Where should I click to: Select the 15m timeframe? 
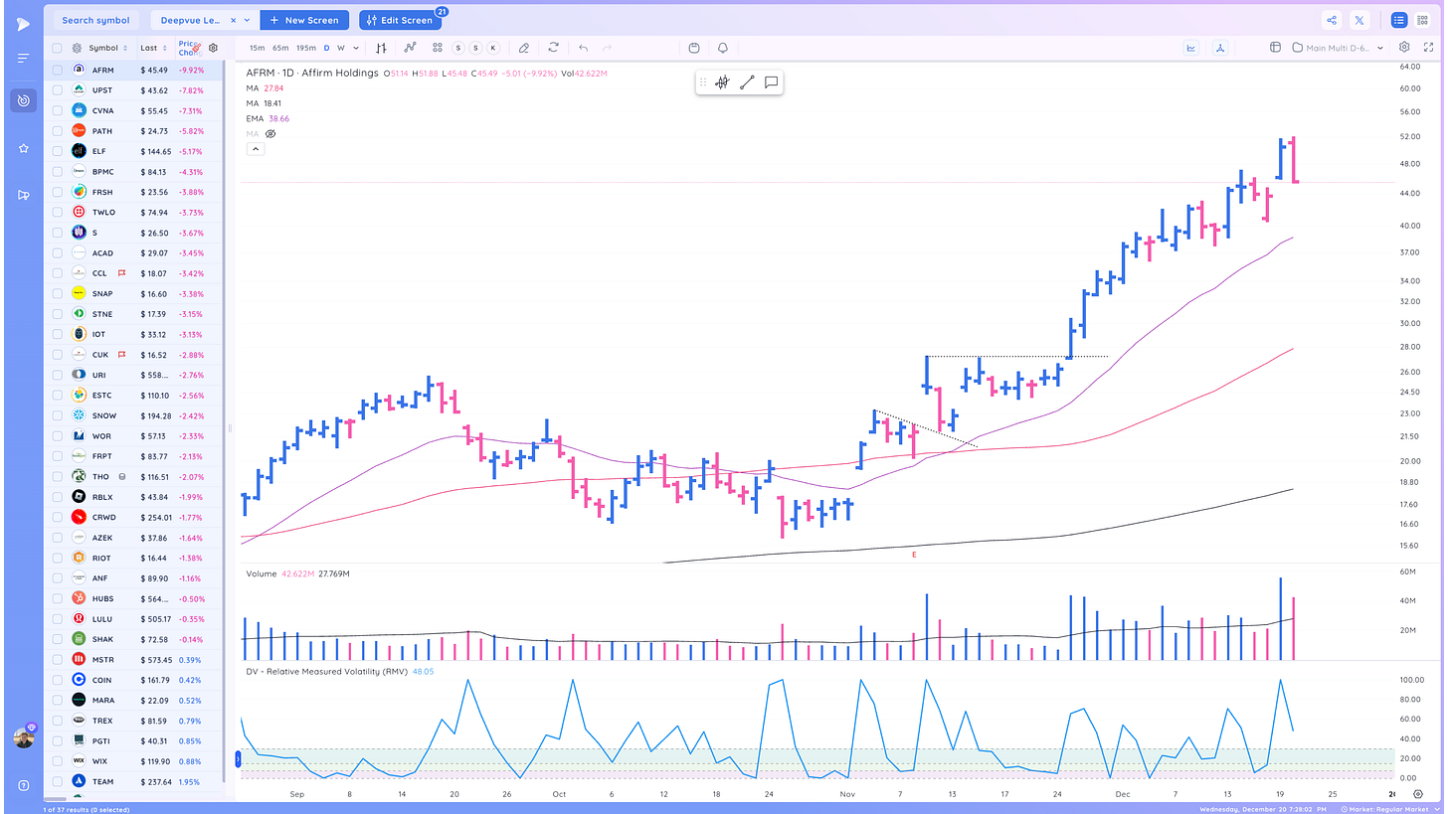(257, 48)
